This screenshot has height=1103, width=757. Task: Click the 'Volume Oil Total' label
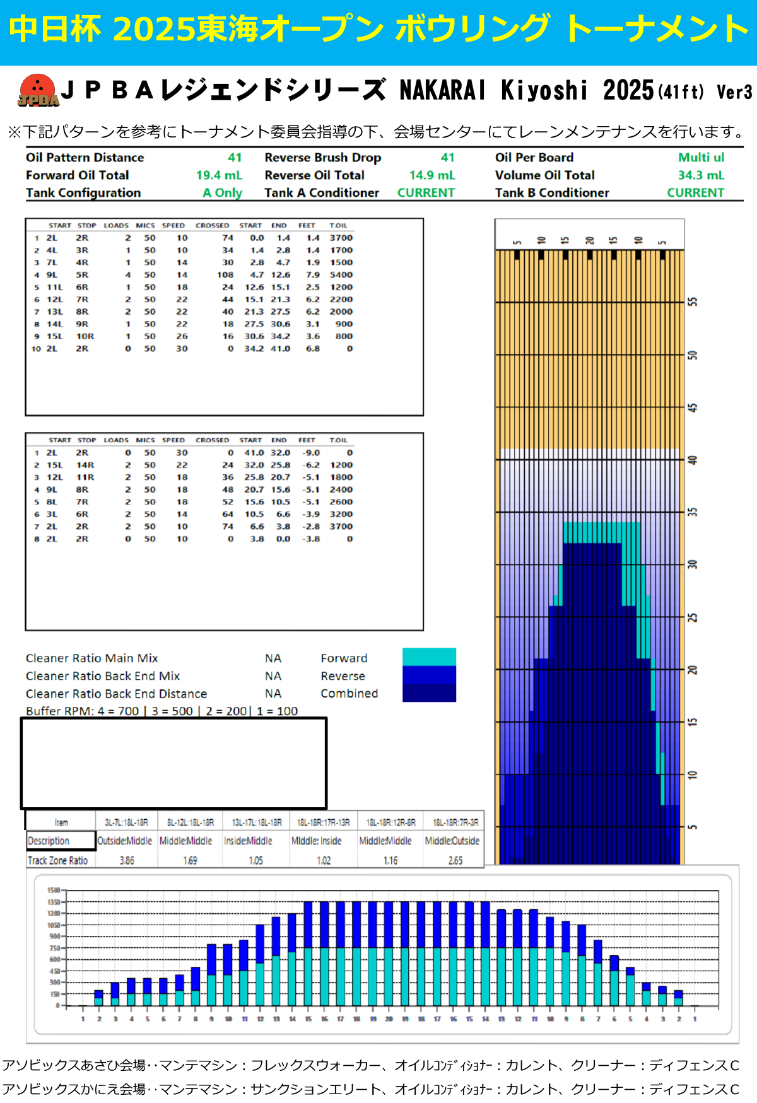(x=545, y=175)
